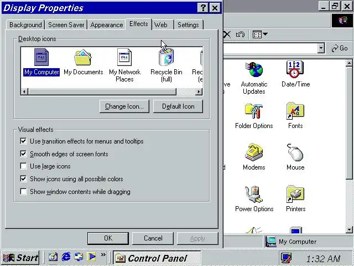The image size is (354, 266).
Task: Open Folder Options in Control Panel
Action: tap(254, 116)
